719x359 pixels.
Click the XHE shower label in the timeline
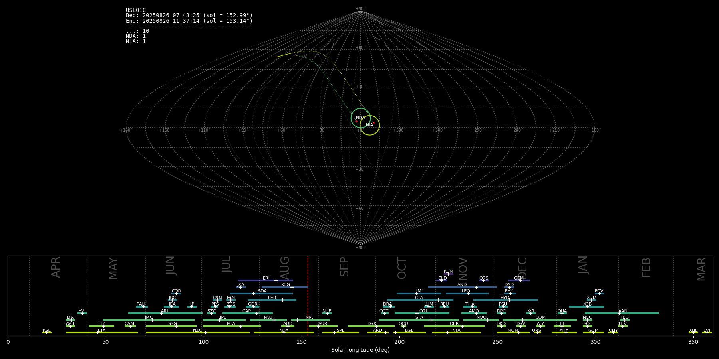coord(693,331)
